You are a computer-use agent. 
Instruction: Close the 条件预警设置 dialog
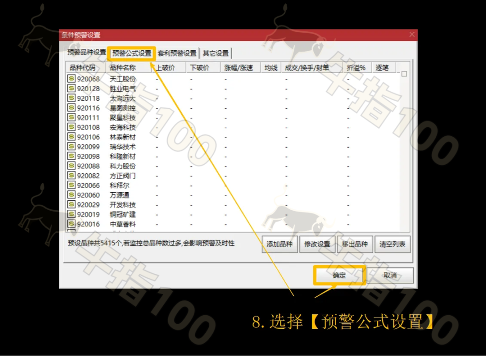[x=411, y=35]
